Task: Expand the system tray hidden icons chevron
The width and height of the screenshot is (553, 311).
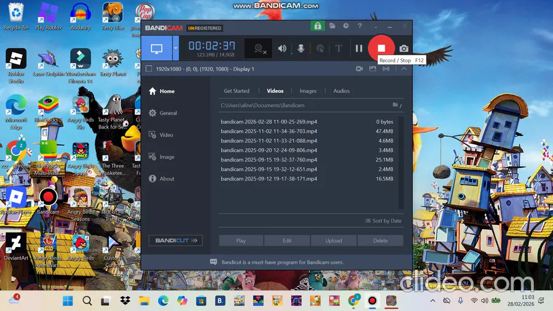Action: tap(433, 301)
